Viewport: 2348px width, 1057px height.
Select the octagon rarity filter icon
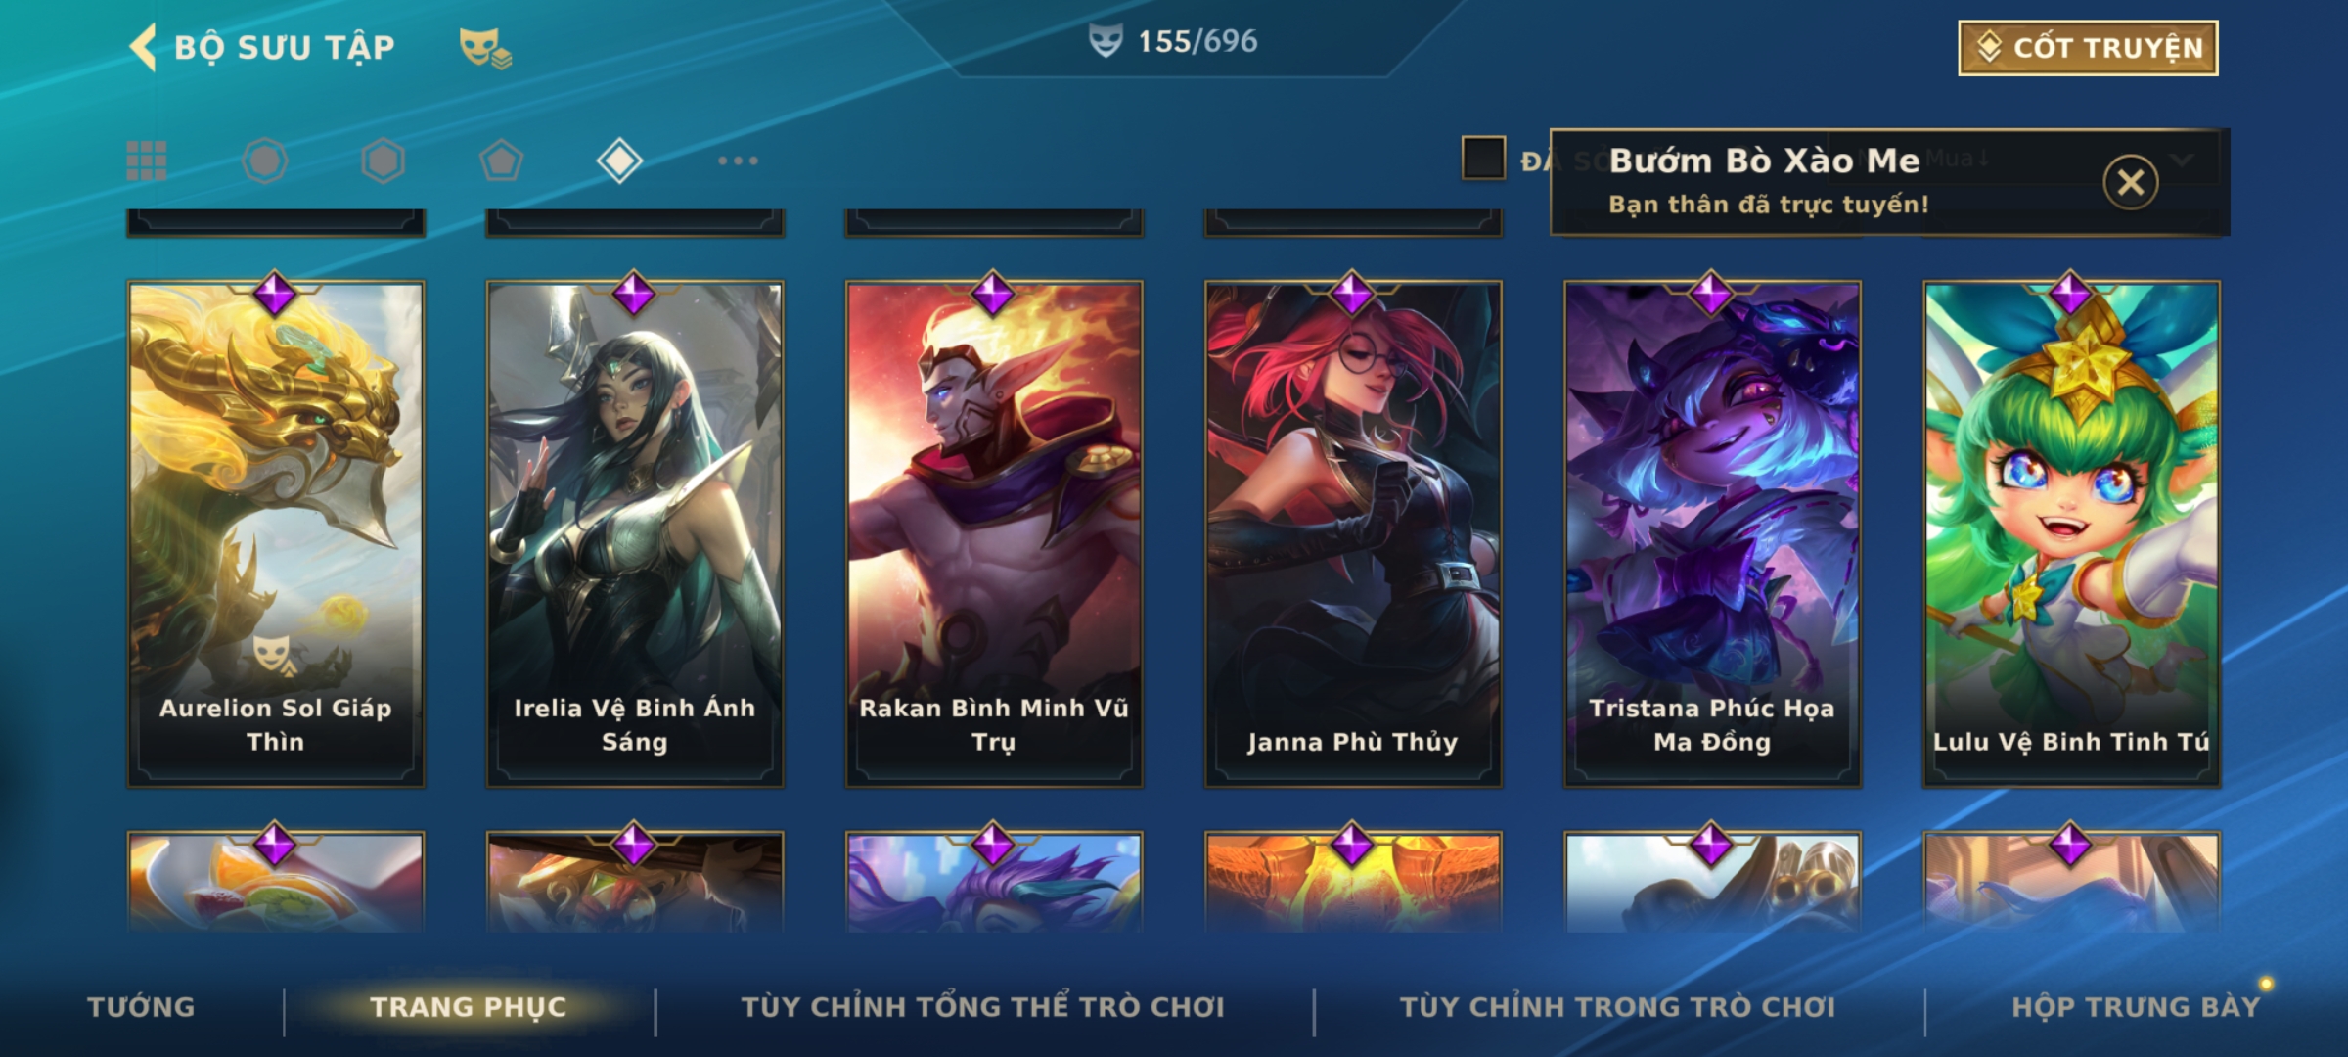pos(265,161)
